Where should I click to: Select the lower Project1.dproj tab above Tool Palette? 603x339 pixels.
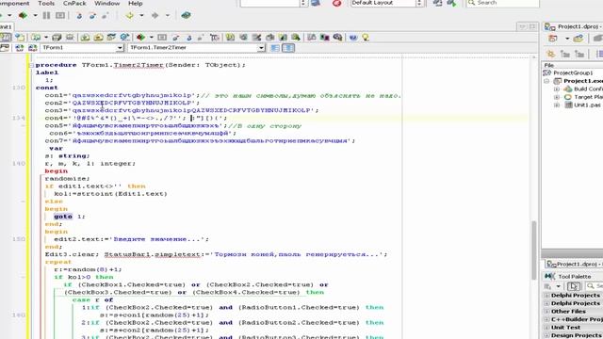tap(575, 264)
